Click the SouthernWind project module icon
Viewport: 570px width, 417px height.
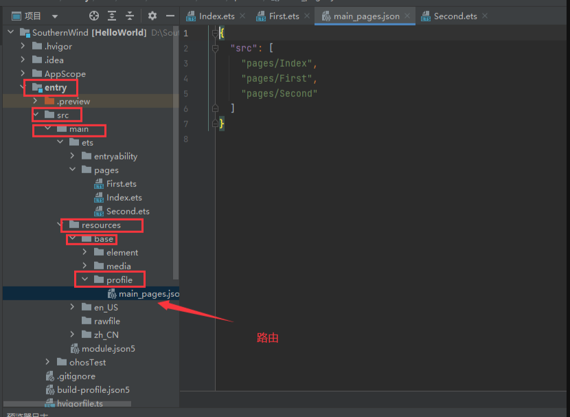[x=25, y=33]
